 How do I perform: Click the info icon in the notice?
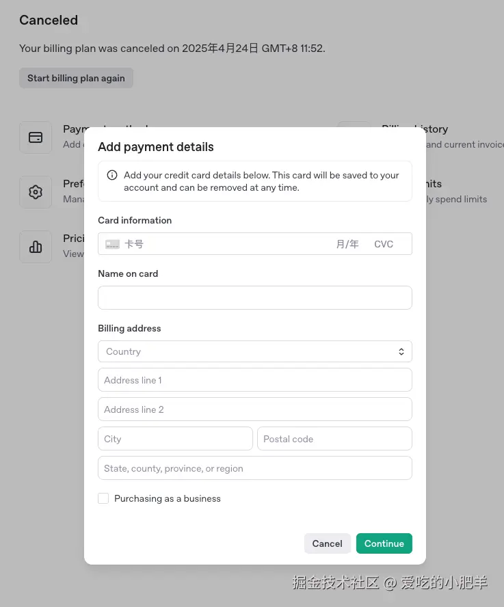pos(112,176)
